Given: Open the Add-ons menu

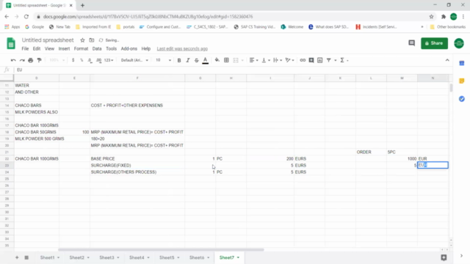Looking at the screenshot, I should 129,48.
